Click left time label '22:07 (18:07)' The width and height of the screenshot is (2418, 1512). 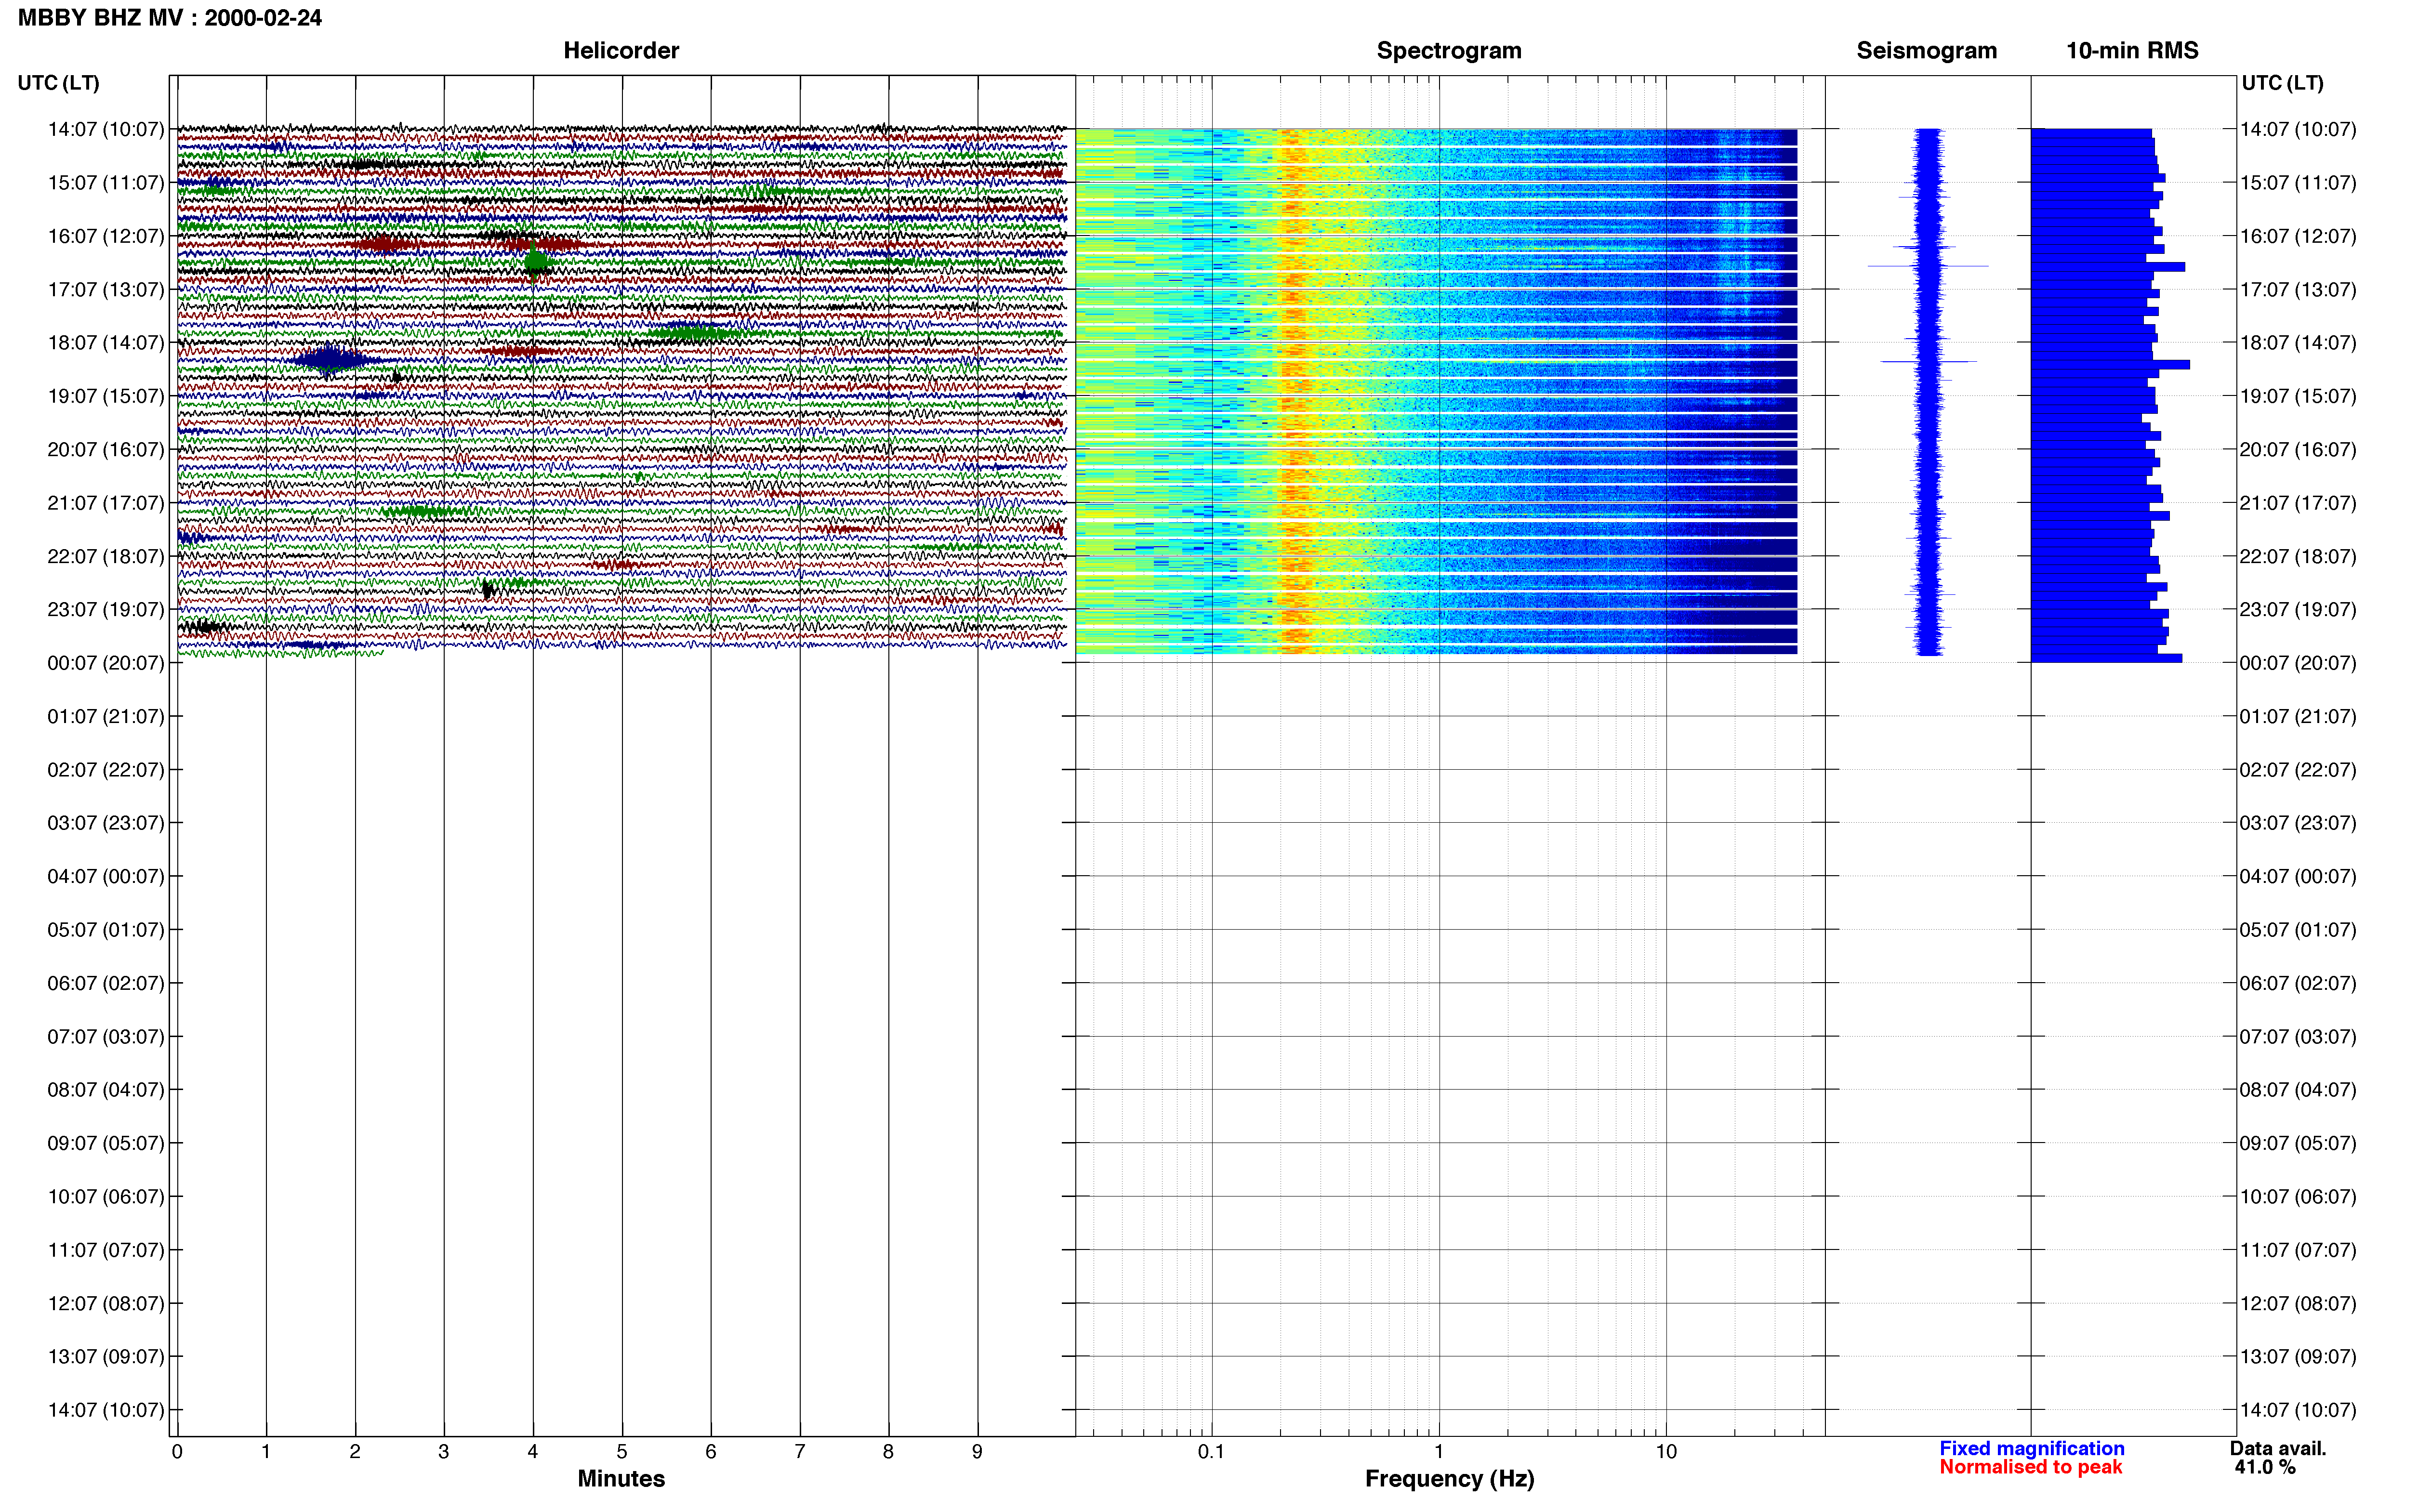106,556
